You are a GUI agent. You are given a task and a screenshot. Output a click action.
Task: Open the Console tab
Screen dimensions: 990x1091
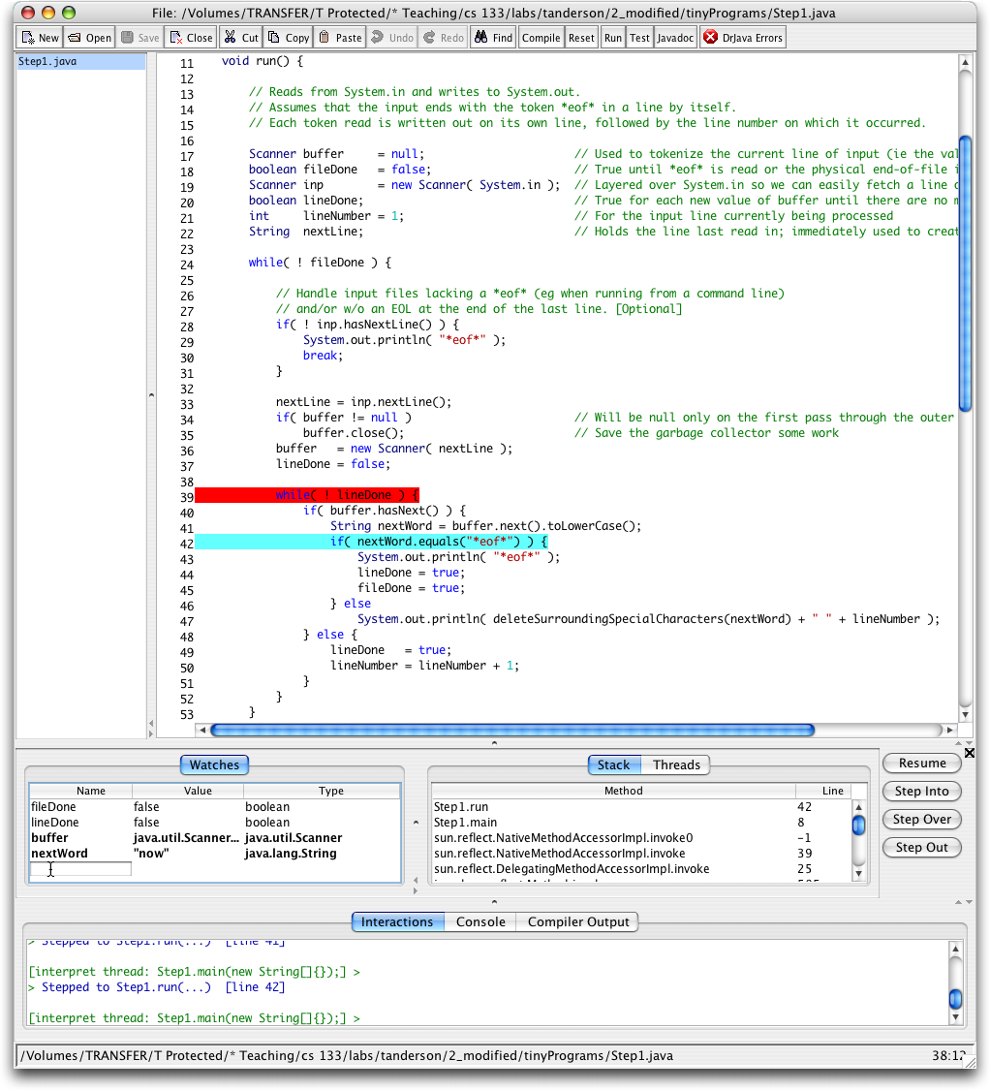coord(480,921)
